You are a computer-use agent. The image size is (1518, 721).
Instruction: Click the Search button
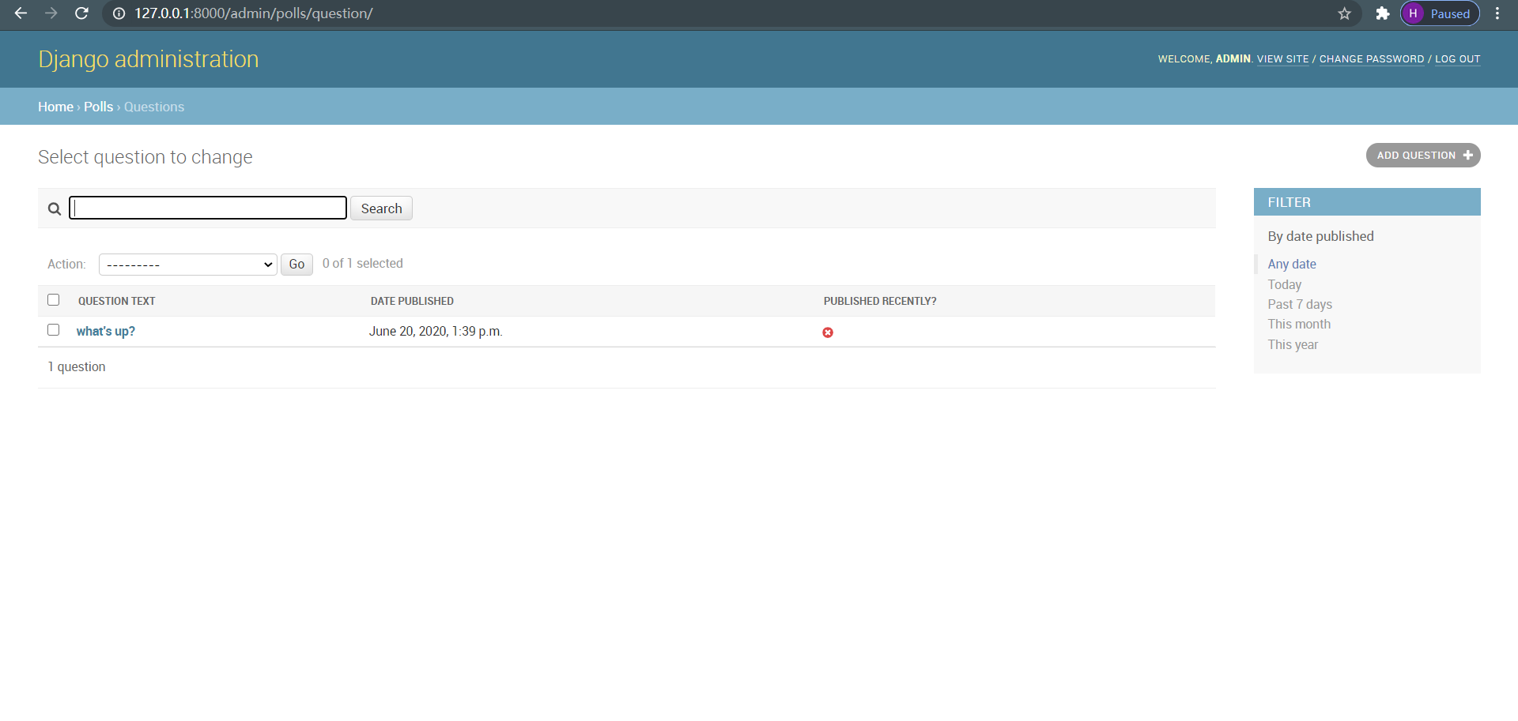381,208
